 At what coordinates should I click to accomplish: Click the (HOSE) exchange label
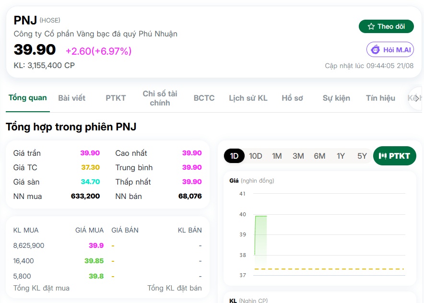point(50,20)
